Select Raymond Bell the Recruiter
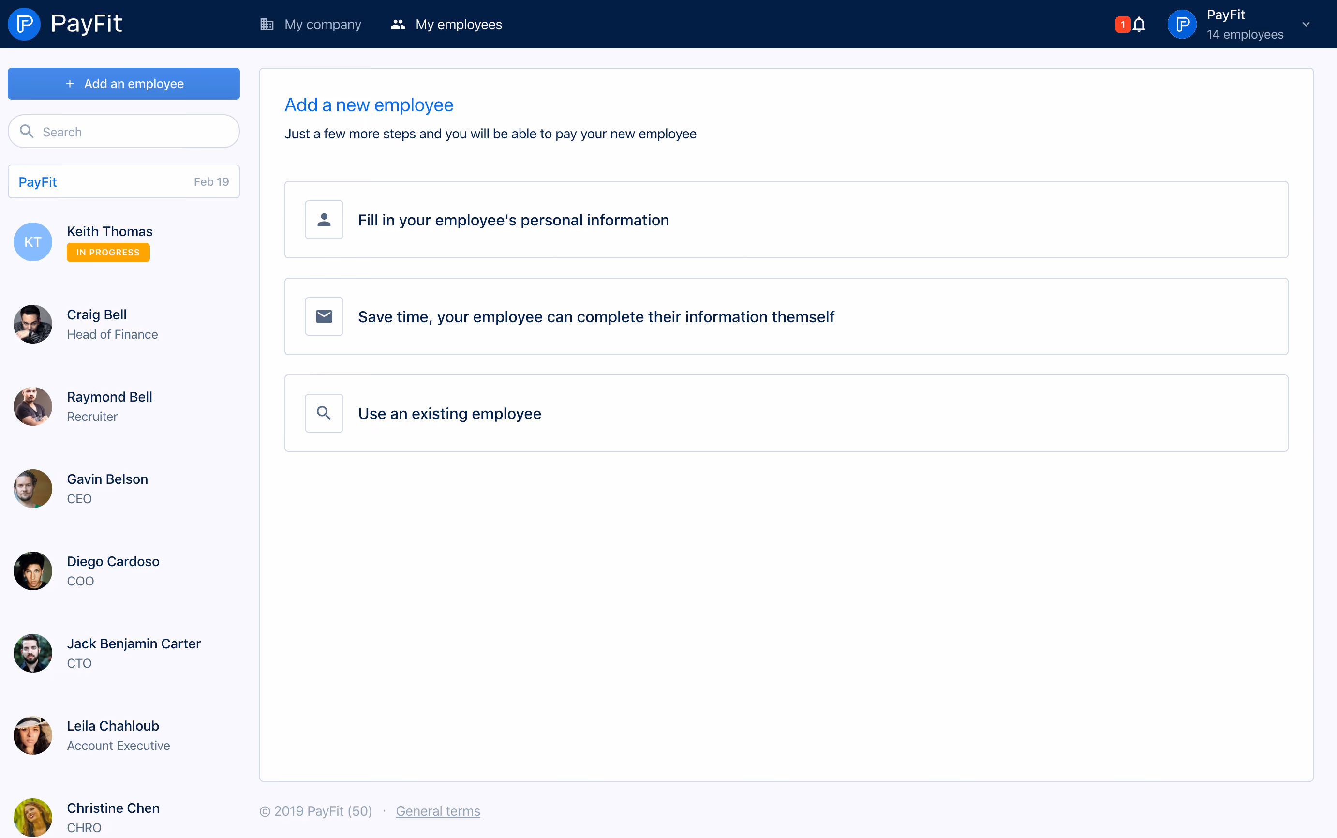Viewport: 1337px width, 838px height. [123, 406]
